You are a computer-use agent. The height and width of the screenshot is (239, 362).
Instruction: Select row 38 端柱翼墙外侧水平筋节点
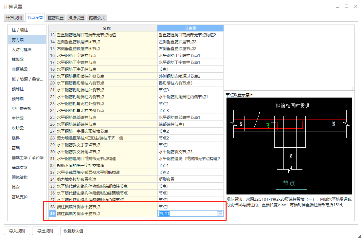(x=107, y=207)
